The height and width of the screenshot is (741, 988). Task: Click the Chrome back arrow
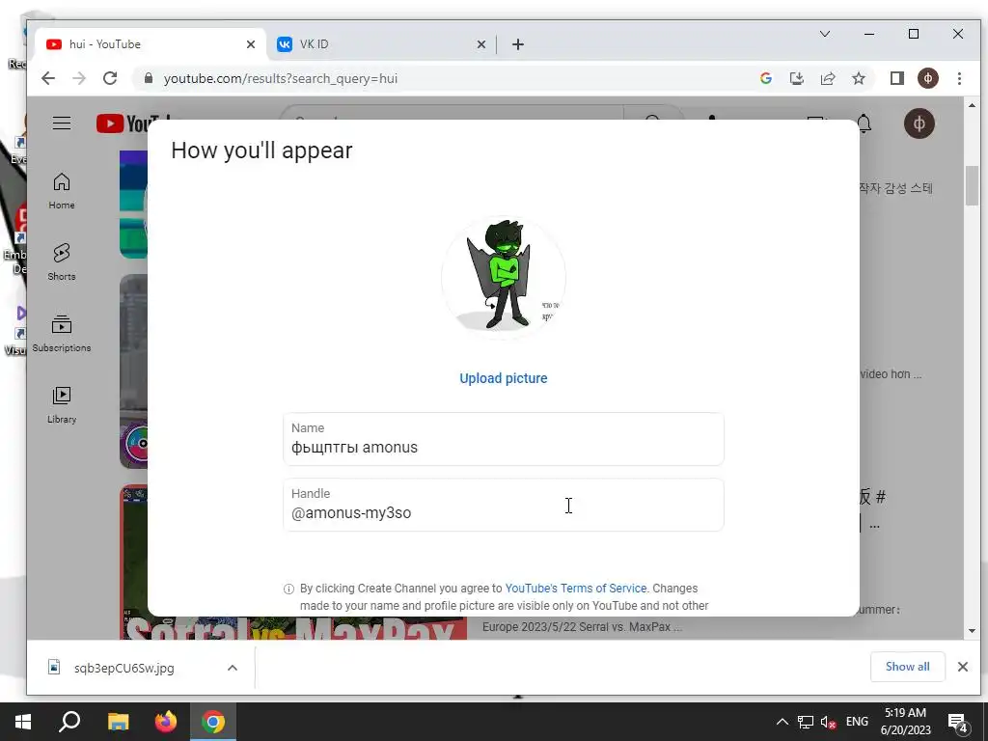click(48, 78)
